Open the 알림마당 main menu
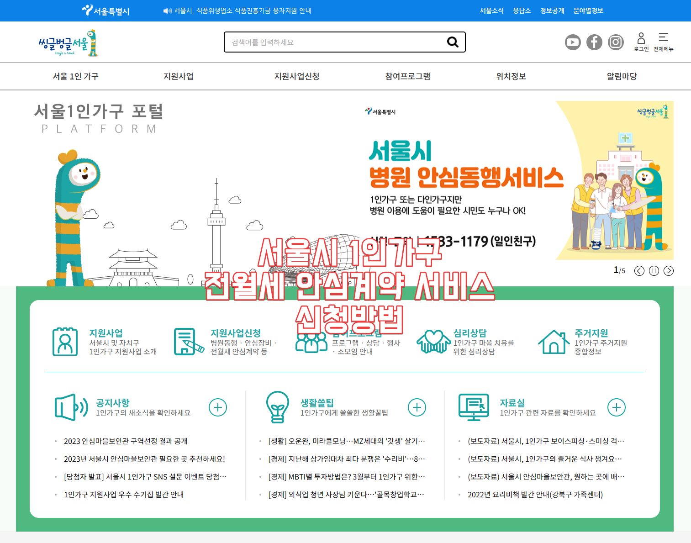Image resolution: width=691 pixels, height=543 pixels. tap(622, 76)
